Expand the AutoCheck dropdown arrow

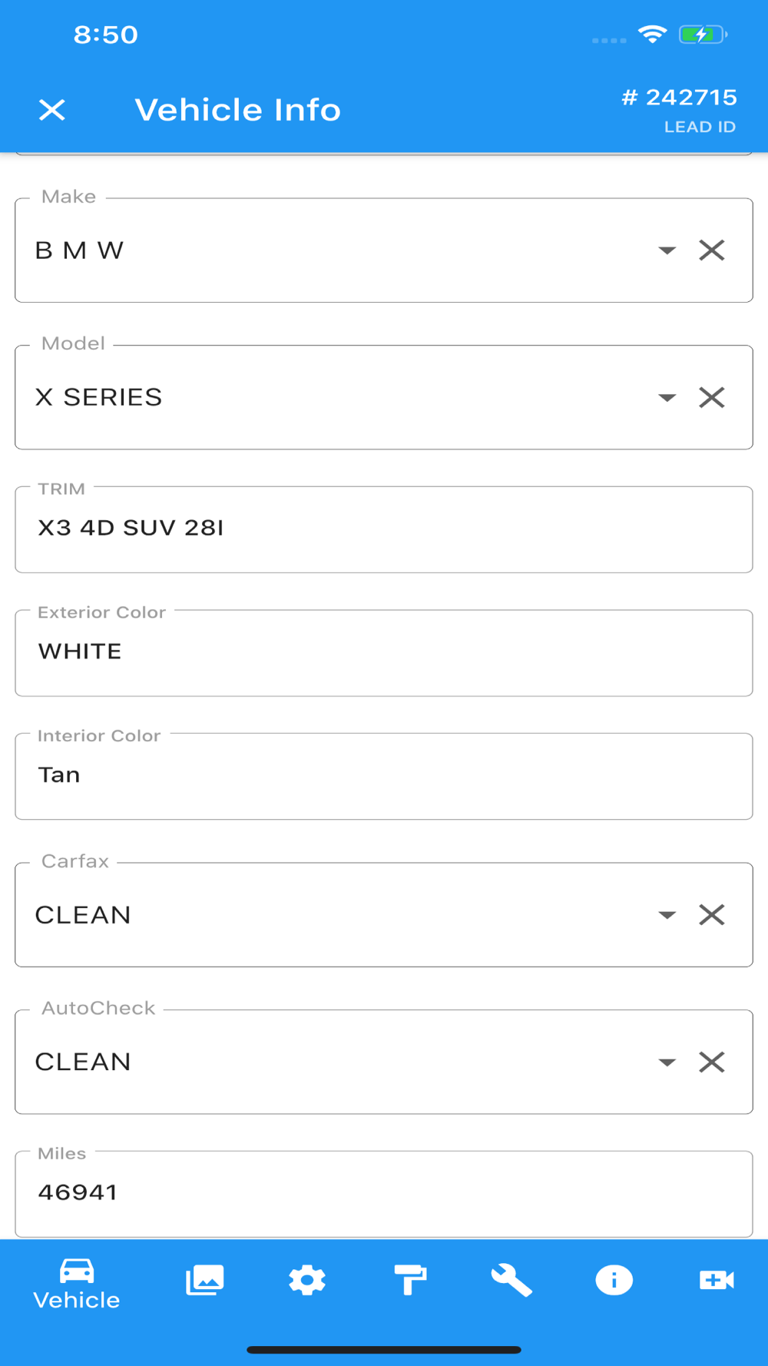click(x=667, y=1062)
